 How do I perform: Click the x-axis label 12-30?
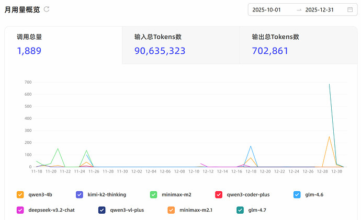point(336,171)
